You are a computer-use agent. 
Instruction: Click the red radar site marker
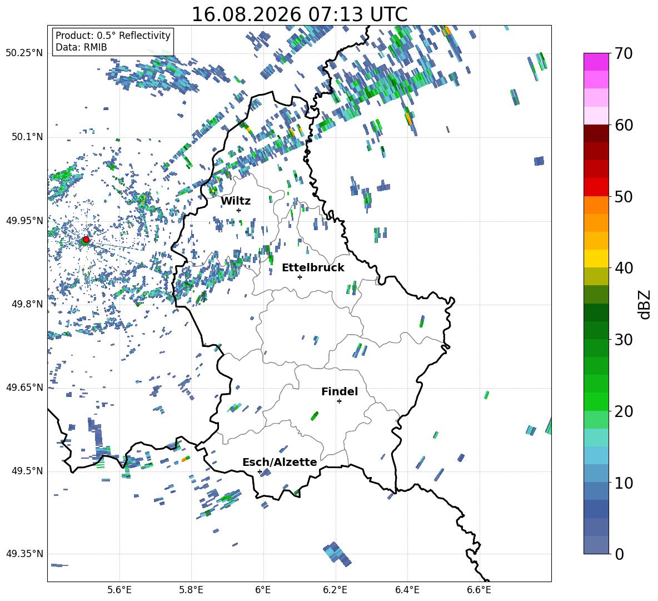86,240
